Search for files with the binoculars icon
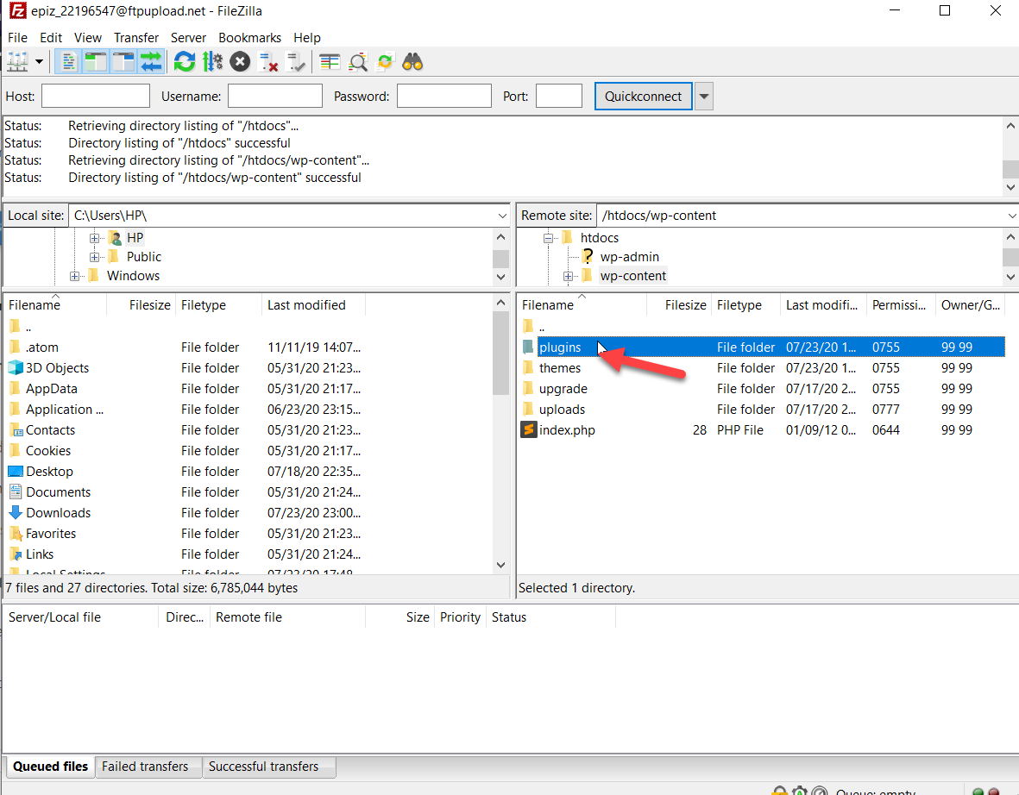The height and width of the screenshot is (795, 1019). (x=412, y=62)
